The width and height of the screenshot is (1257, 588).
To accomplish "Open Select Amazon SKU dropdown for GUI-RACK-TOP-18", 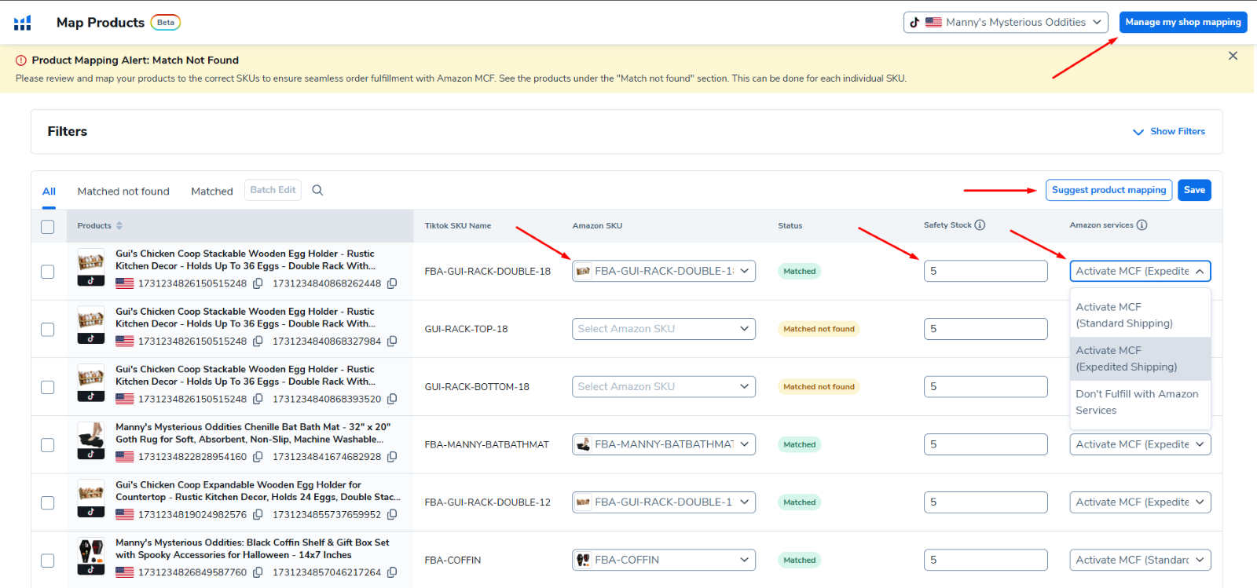I will pyautogui.click(x=663, y=329).
